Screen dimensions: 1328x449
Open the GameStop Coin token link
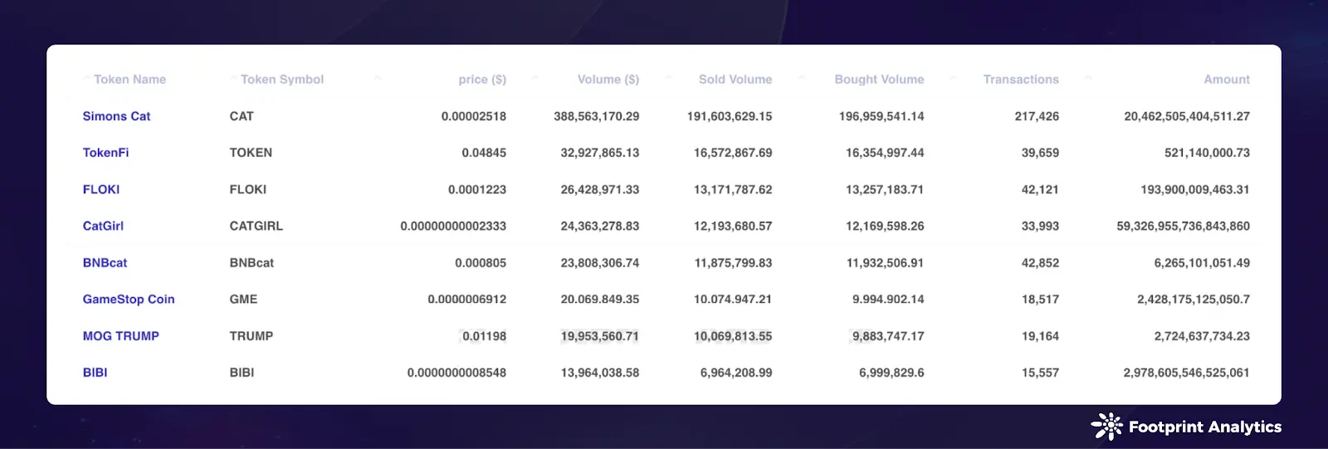click(129, 300)
